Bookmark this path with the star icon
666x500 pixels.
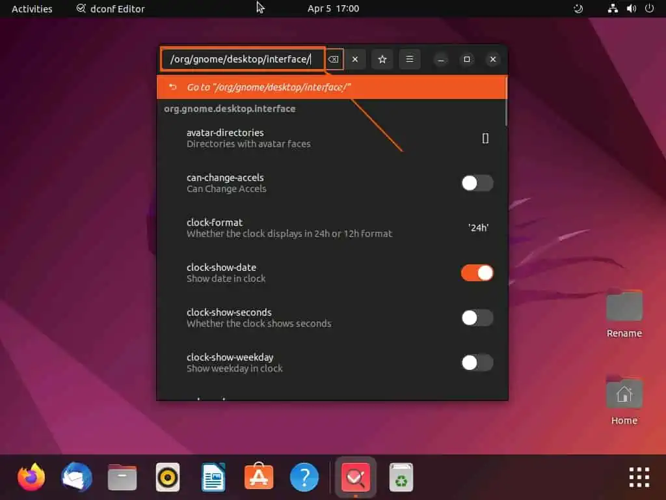pos(382,59)
